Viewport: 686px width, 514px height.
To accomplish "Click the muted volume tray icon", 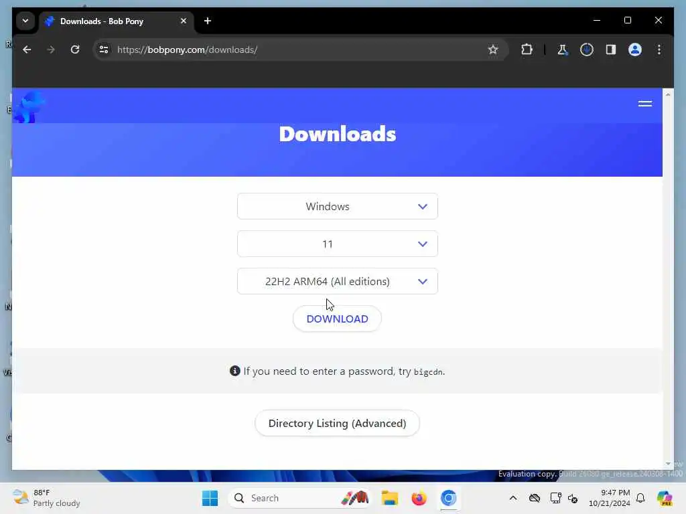I will click(573, 498).
